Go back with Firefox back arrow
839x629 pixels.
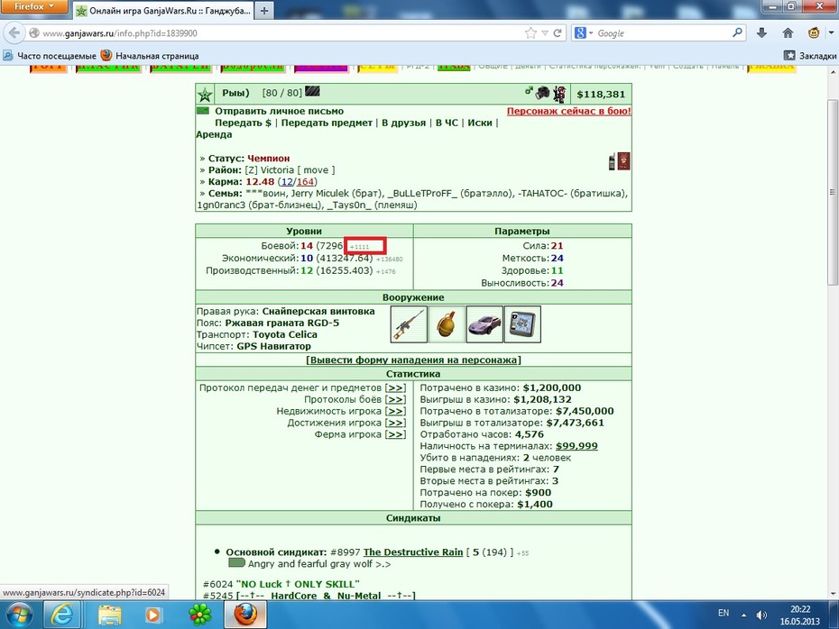click(x=14, y=33)
